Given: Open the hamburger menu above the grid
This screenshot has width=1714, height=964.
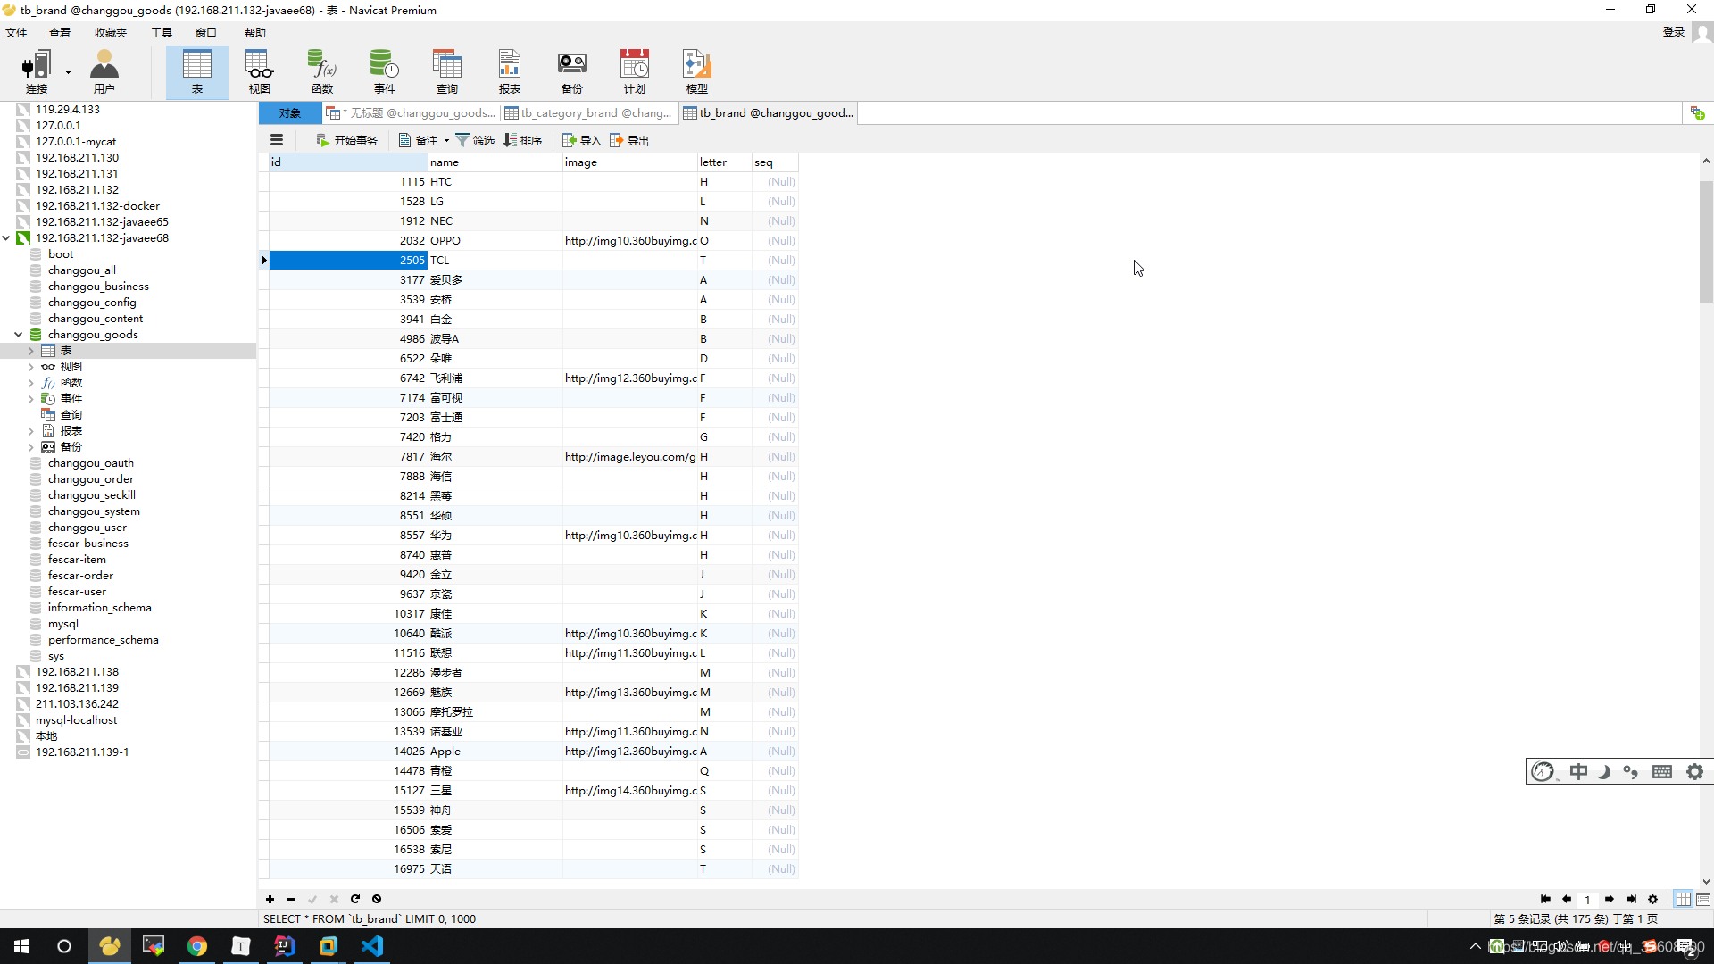Looking at the screenshot, I should (x=277, y=140).
